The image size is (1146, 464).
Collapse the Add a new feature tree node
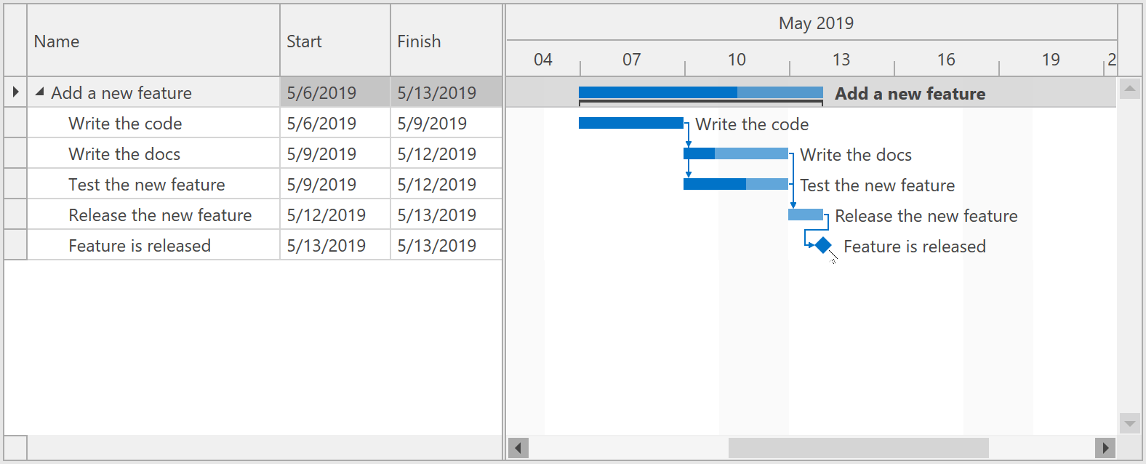click(x=40, y=92)
